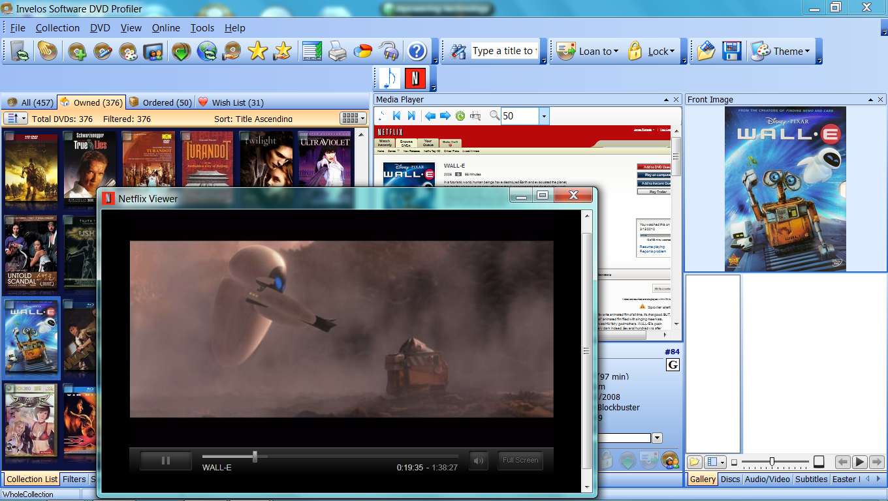Toggle checkbox on the Untold Scandal cover
Image resolution: width=888 pixels, height=501 pixels.
click(10, 220)
